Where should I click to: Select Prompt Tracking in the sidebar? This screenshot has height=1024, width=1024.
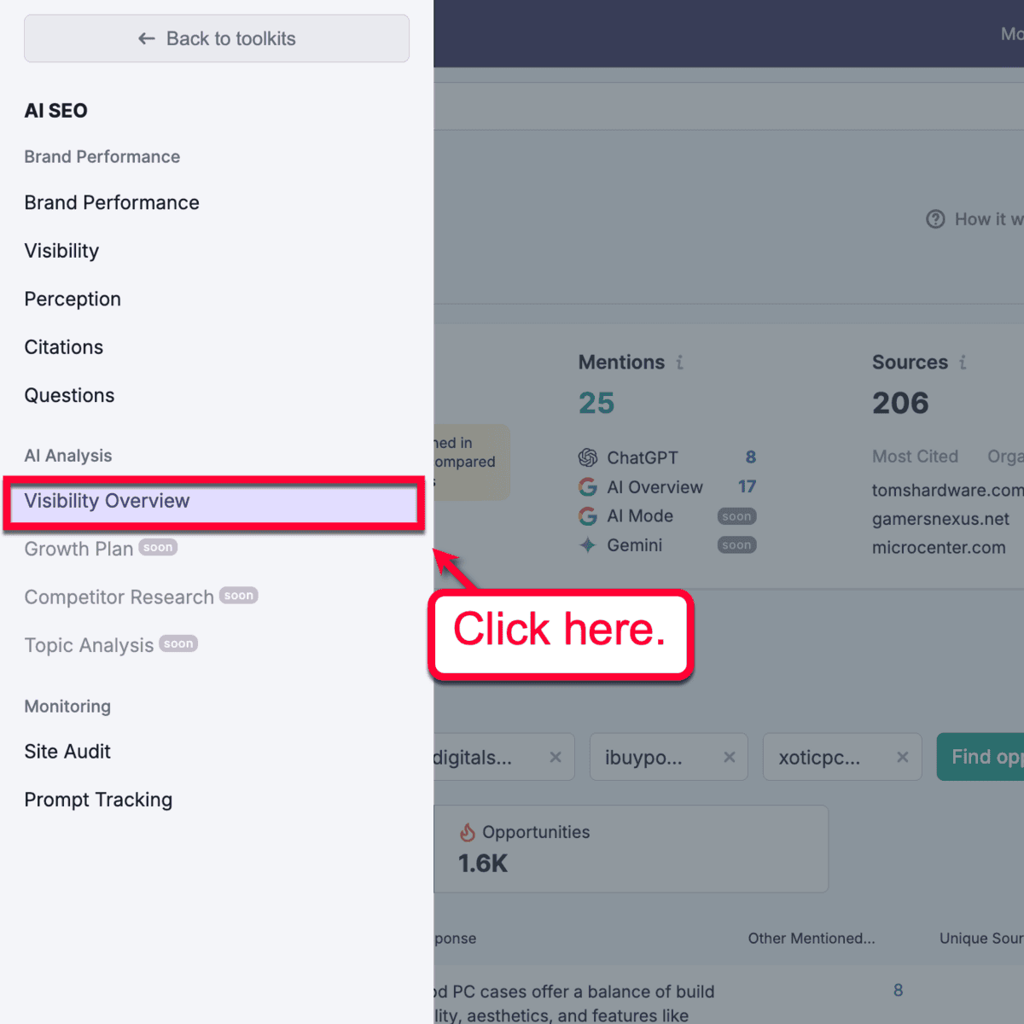point(98,800)
